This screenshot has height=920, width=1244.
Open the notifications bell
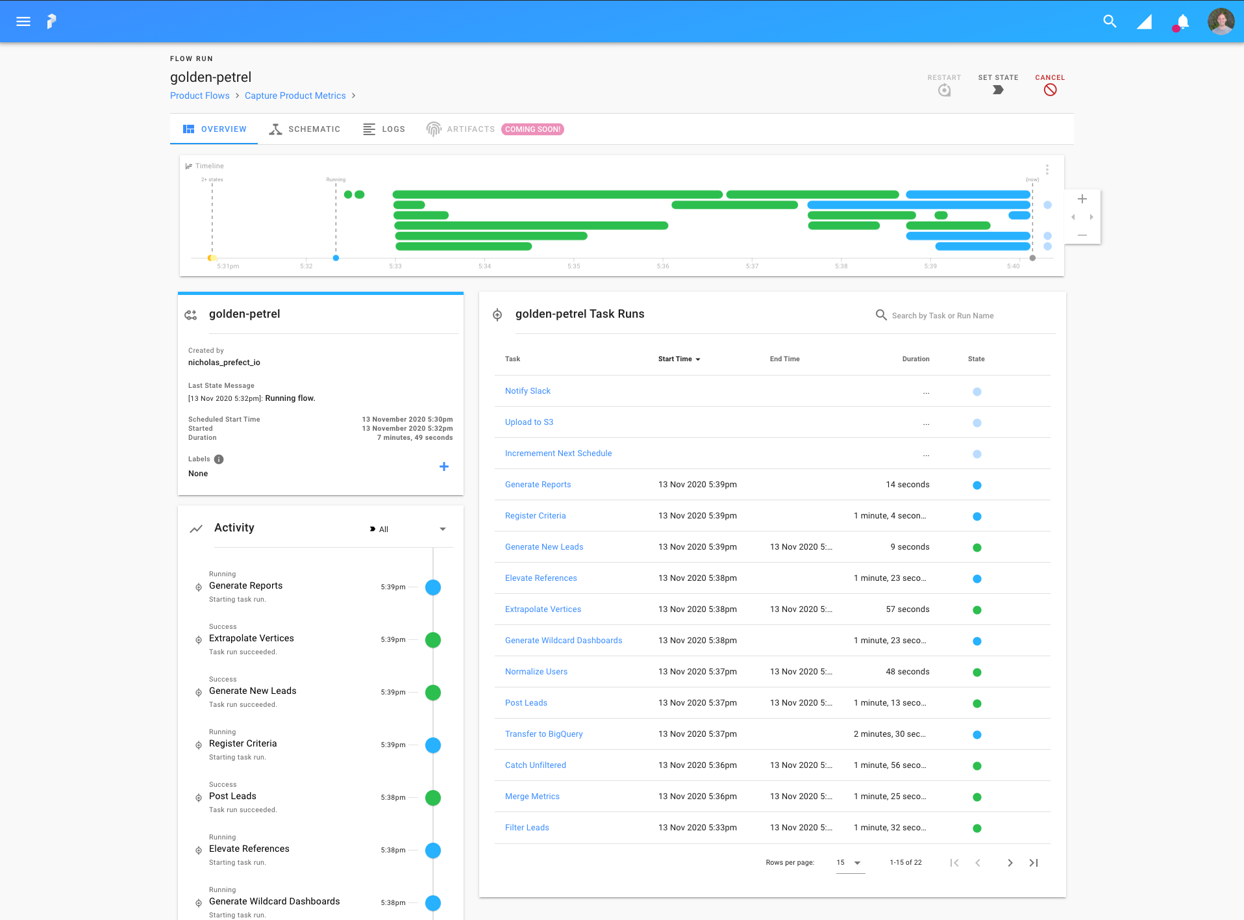[x=1182, y=22]
